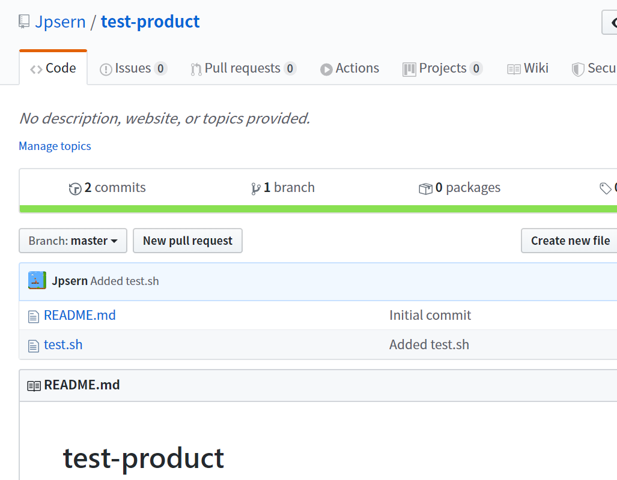Click the tag icon at the far right
This screenshot has height=480, width=617.
tap(606, 188)
